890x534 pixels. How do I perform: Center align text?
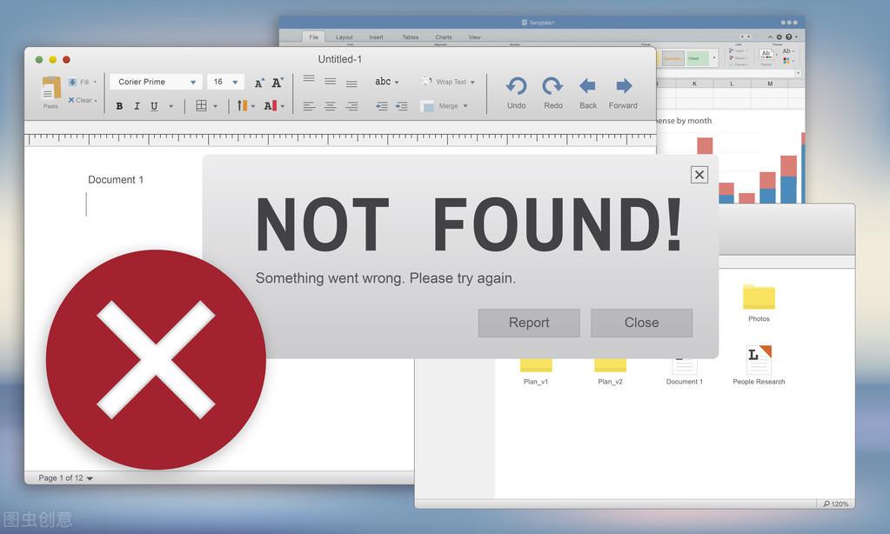330,106
